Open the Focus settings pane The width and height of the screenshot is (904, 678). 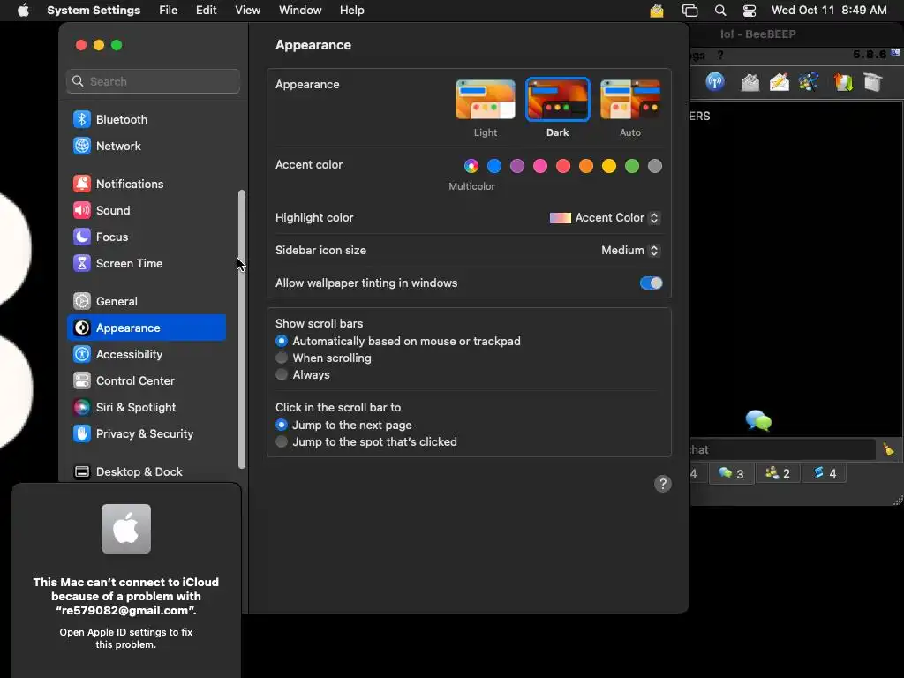(x=147, y=237)
